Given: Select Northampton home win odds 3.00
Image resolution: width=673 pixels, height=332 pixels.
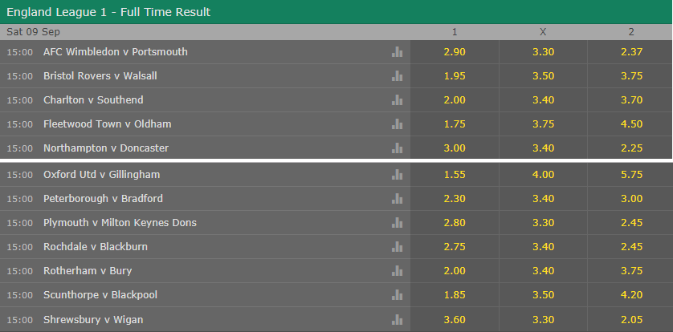Looking at the screenshot, I should point(455,148).
